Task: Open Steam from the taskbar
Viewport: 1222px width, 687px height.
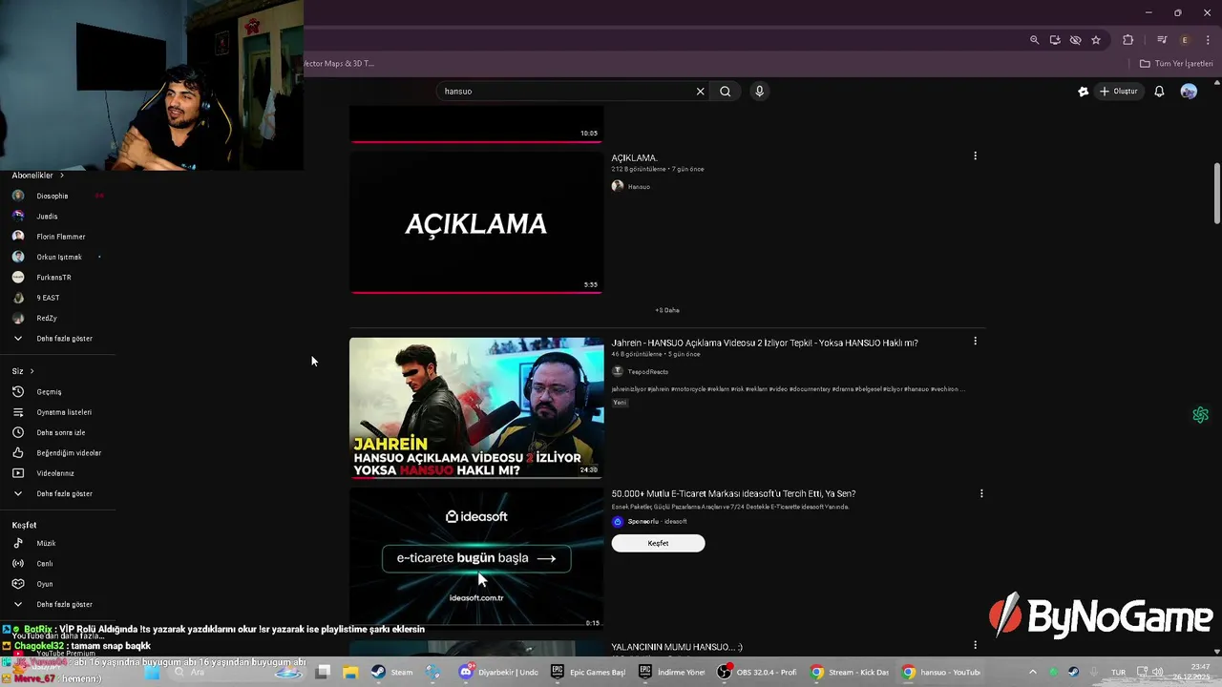Action: (392, 673)
